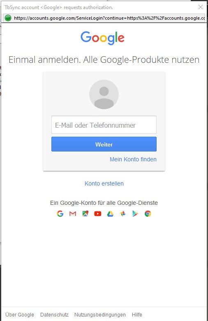Open the Datenschutz footer link
The image size is (208, 321).
pos(54,314)
